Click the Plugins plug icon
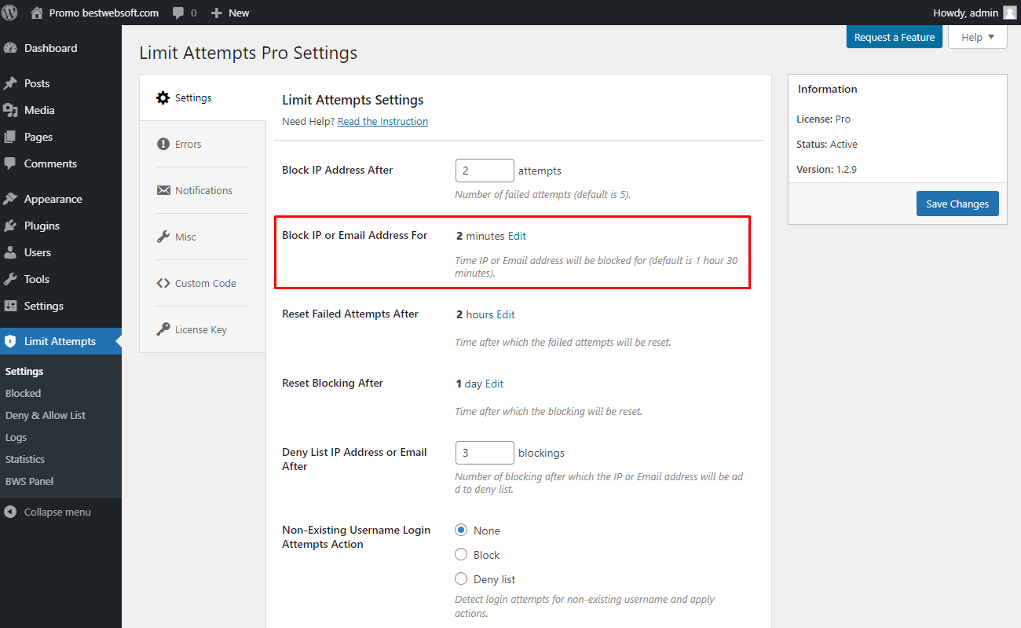1021x628 pixels. point(10,226)
